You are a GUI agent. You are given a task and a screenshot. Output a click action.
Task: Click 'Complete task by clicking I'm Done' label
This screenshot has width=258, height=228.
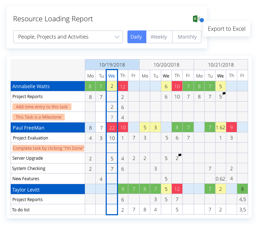48,148
